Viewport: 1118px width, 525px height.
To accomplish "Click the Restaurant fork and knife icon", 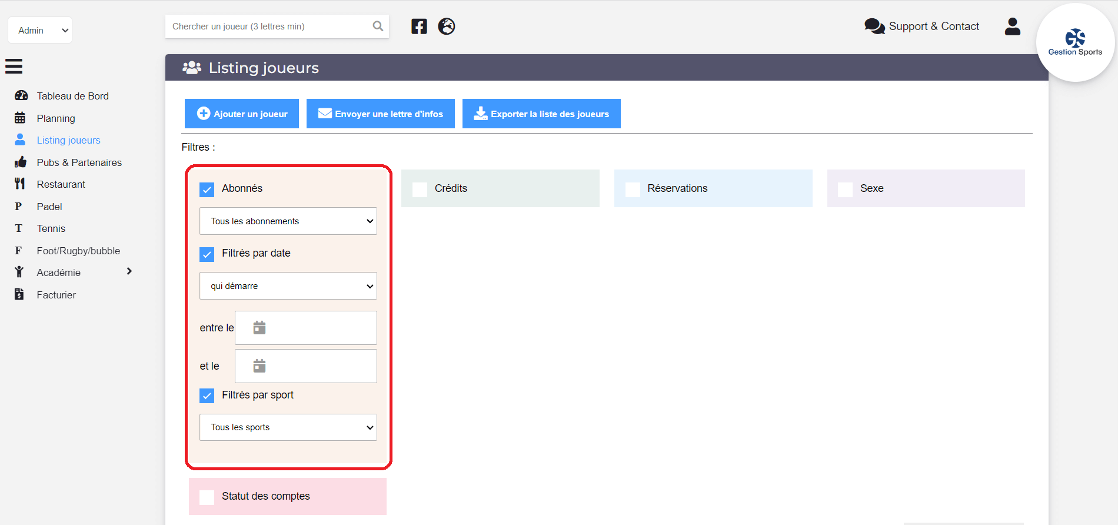I will pyautogui.click(x=20, y=184).
